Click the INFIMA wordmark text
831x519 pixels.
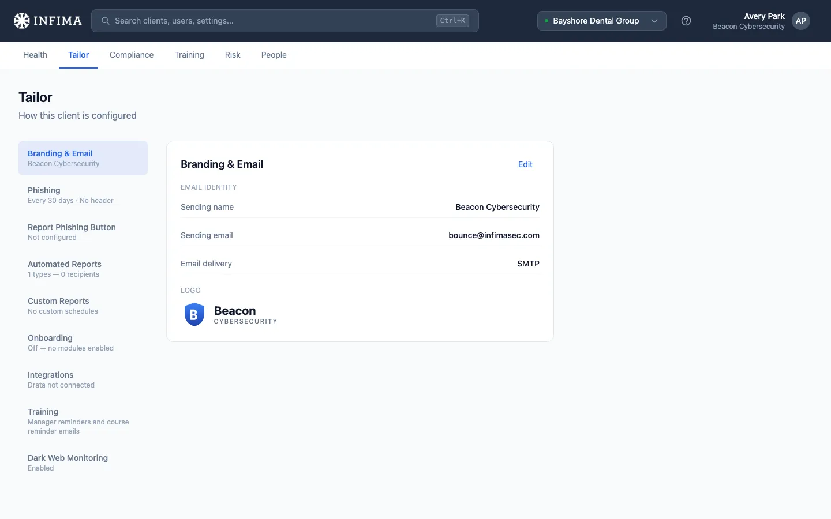point(58,21)
